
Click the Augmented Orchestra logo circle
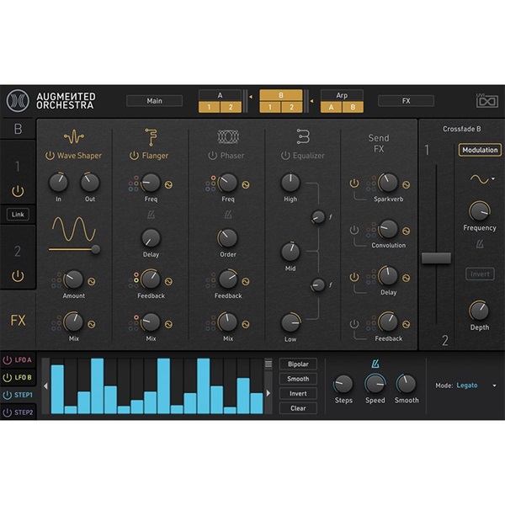click(18, 101)
